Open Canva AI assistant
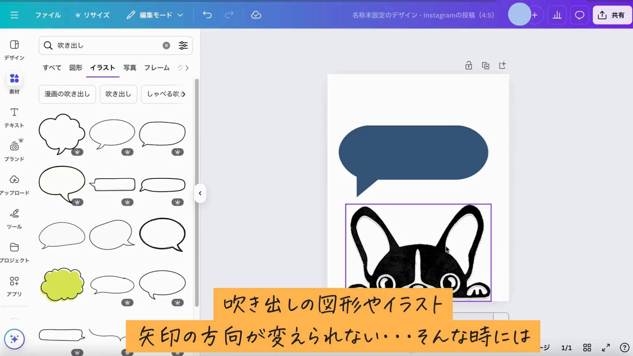Image resolution: width=633 pixels, height=356 pixels. click(x=14, y=339)
